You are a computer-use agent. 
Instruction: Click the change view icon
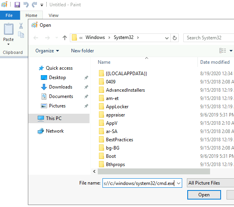point(223,50)
